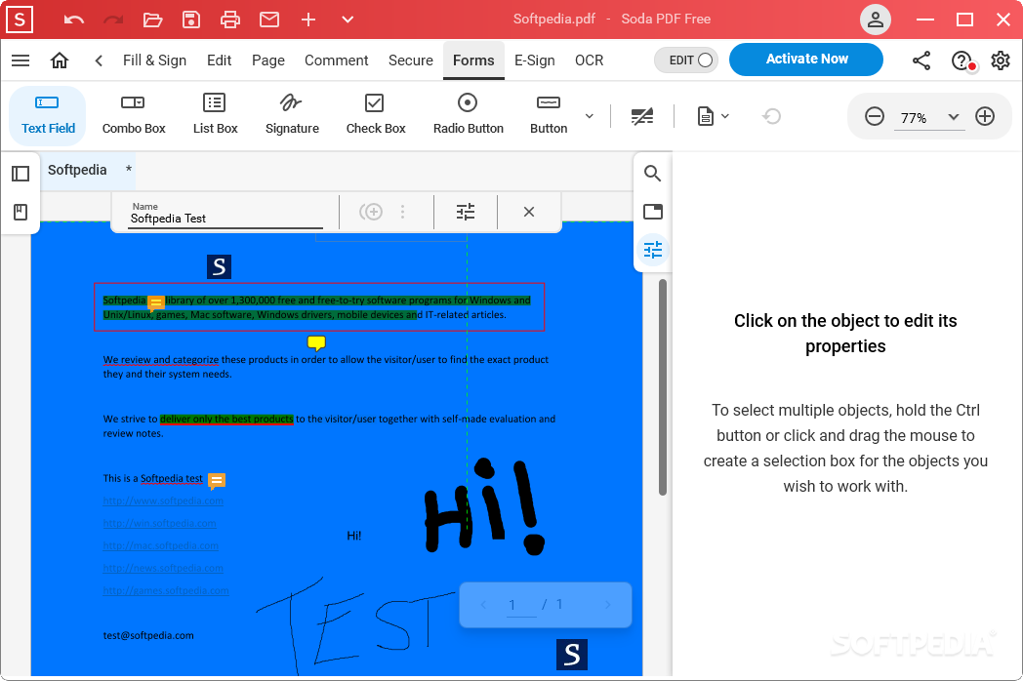
Task: Click the Undo arrow in title bar
Action: click(74, 20)
